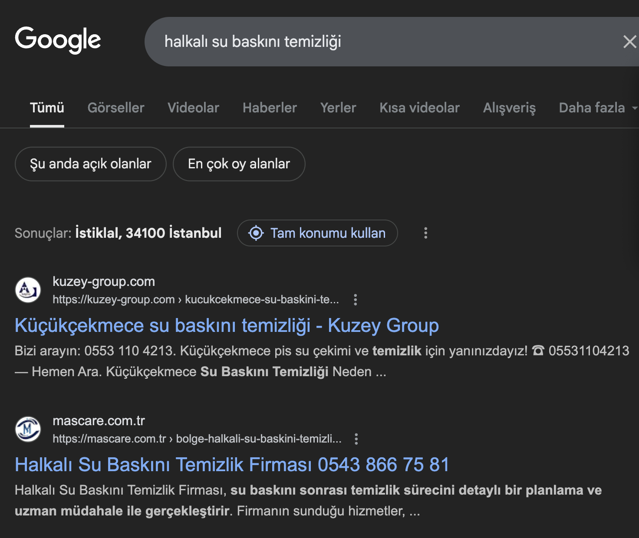The image size is (639, 538).
Task: Click the kuzey-group.com URL breadcrumb
Action: (x=196, y=300)
